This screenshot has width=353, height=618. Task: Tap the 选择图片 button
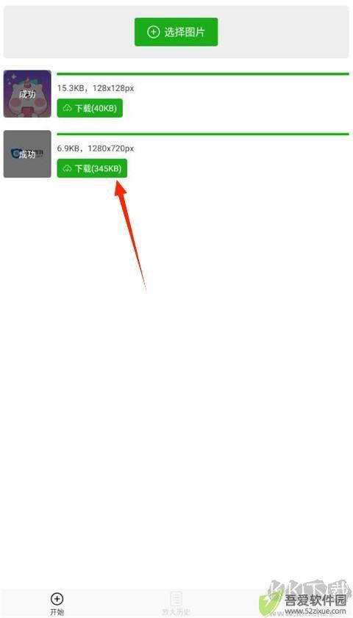[x=176, y=32]
